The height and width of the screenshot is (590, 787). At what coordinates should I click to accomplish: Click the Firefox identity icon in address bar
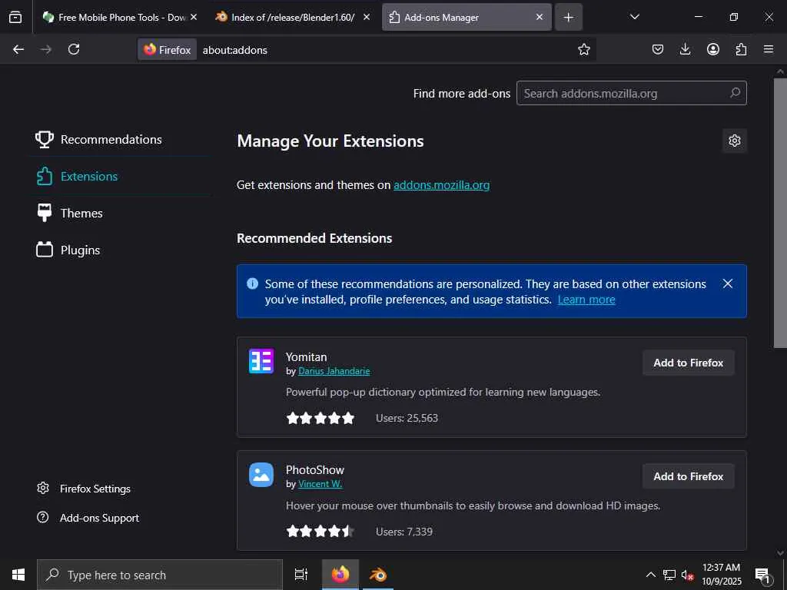pos(167,50)
